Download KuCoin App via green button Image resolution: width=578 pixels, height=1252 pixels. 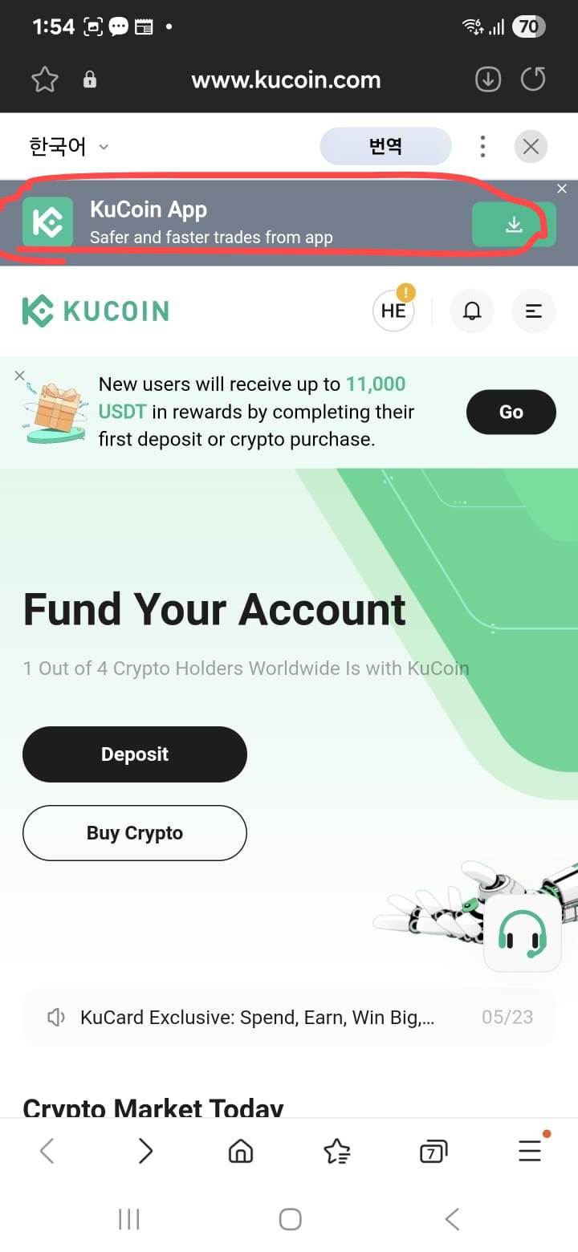(x=514, y=225)
